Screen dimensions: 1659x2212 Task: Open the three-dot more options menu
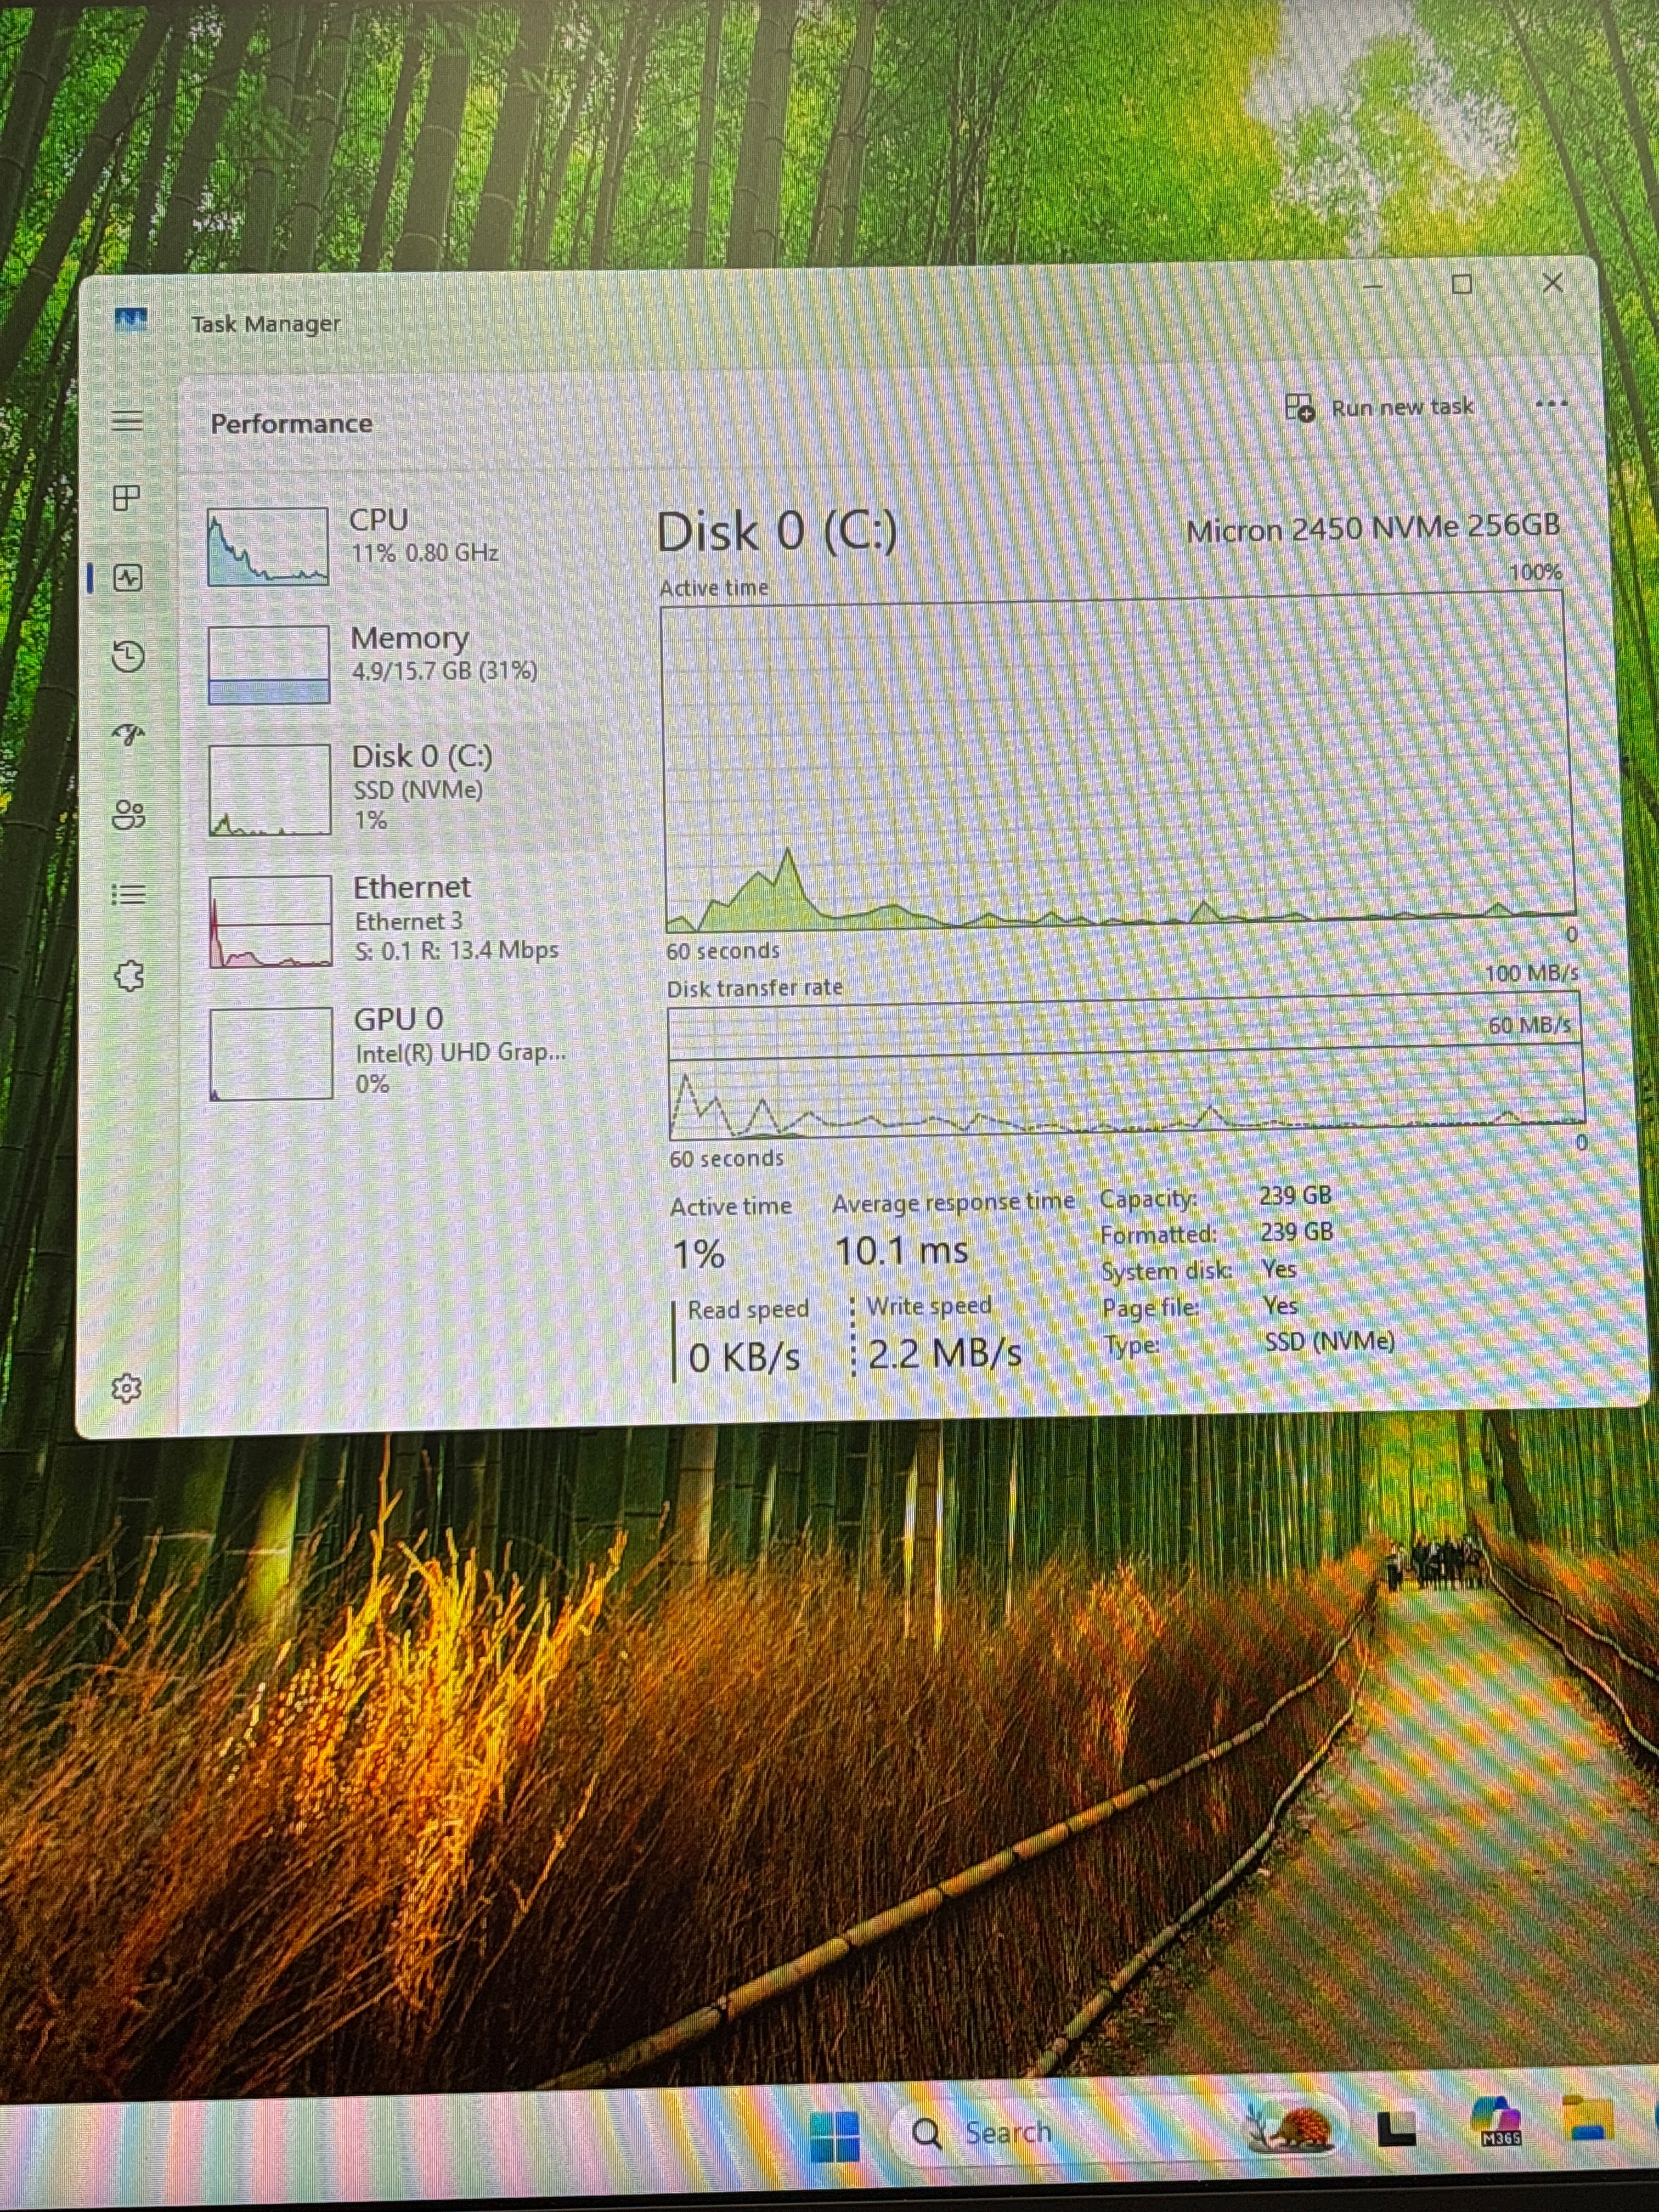[x=1551, y=404]
